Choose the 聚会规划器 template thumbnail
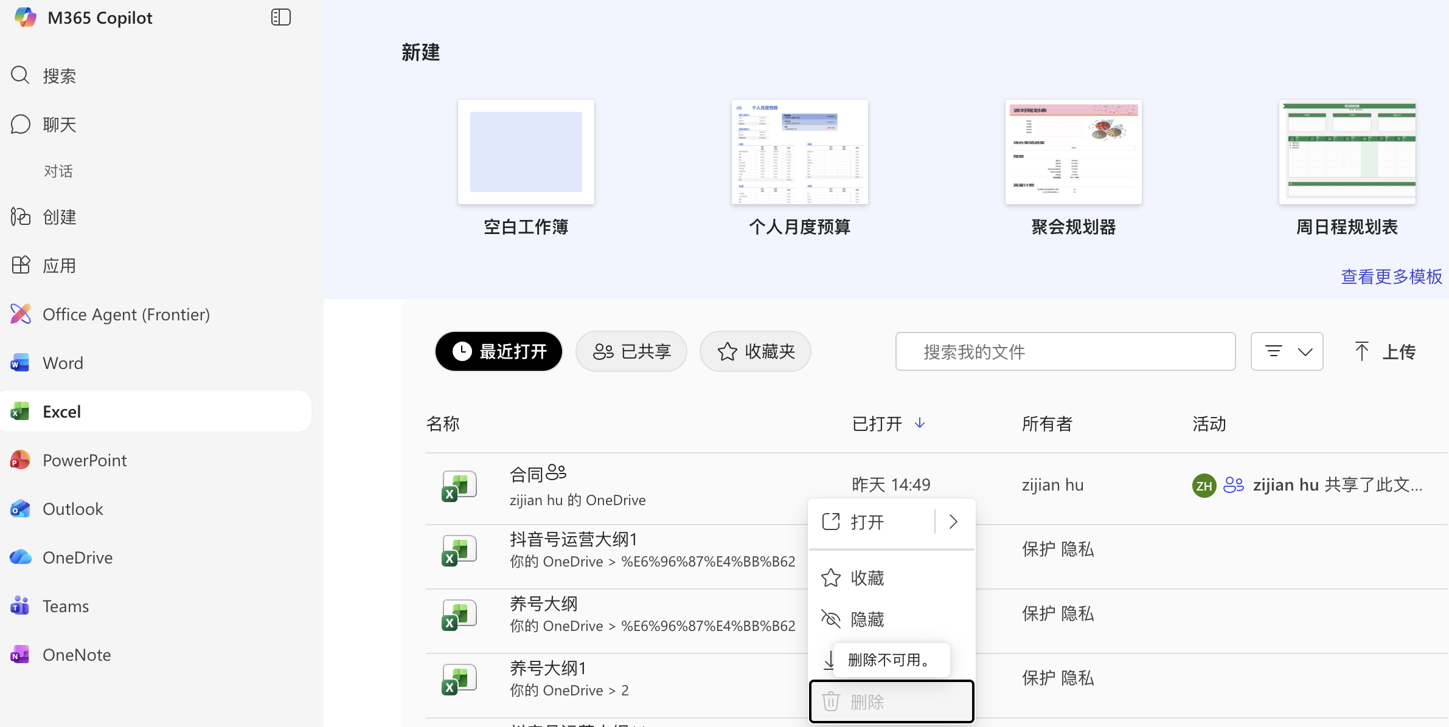The height and width of the screenshot is (727, 1449). (x=1074, y=152)
